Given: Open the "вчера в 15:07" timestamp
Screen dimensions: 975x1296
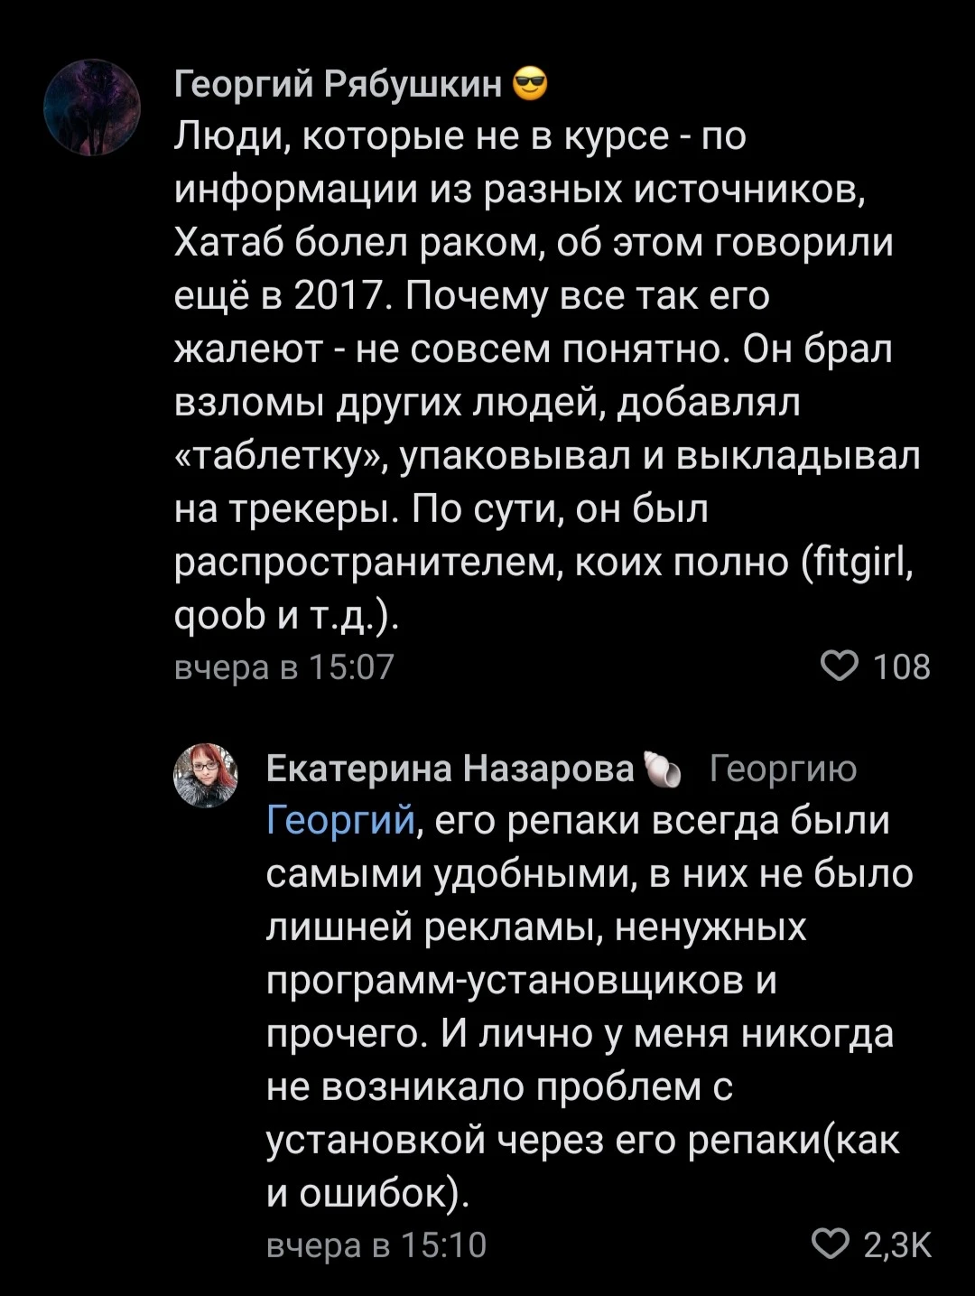Looking at the screenshot, I should click(284, 667).
